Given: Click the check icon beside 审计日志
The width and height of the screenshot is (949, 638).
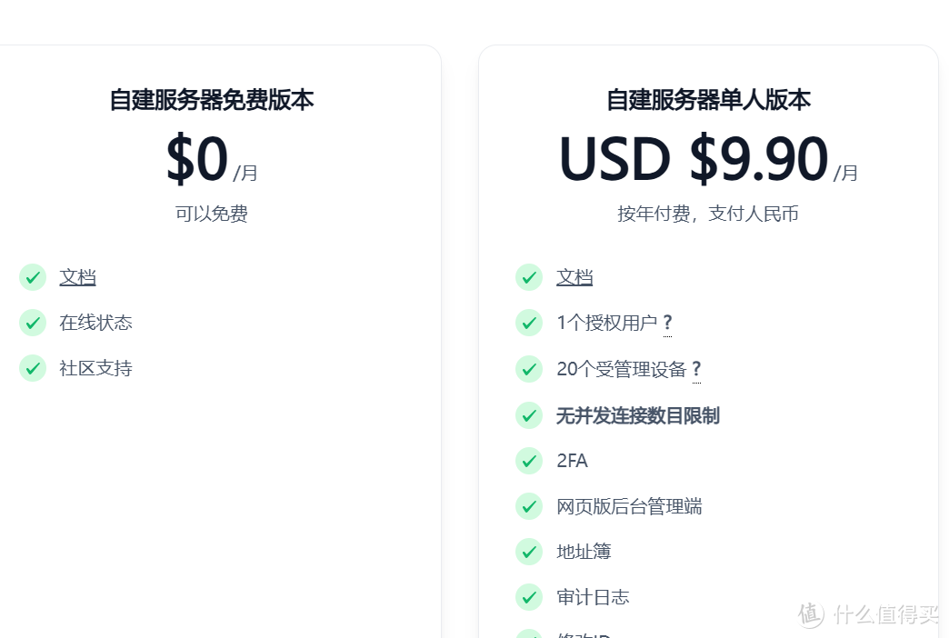Looking at the screenshot, I should (x=529, y=597).
